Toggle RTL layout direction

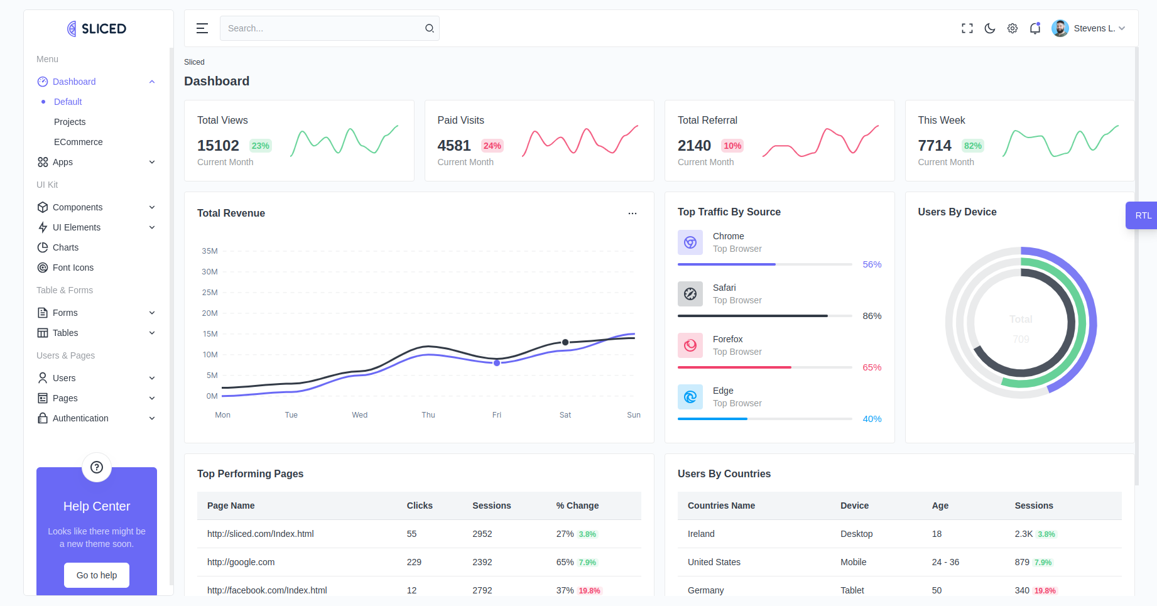1142,215
